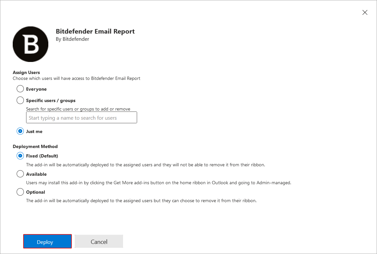Click the Fixed option's description sentence
Viewport: 377px width, 254px height.
point(145,165)
